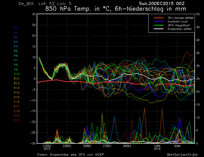Select the 21DEC 2015 date marker
Screen dimensions: 204x157
(x=47, y=147)
